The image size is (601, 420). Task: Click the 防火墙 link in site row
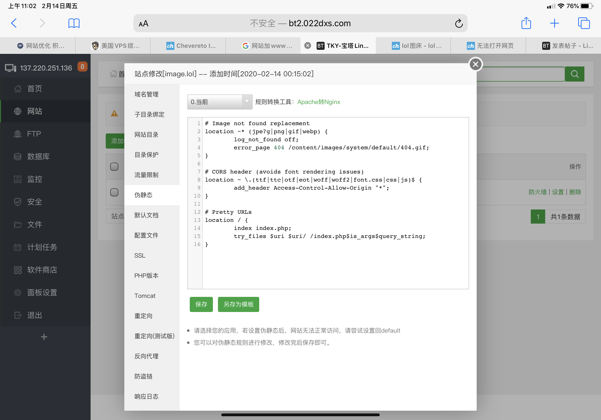(537, 192)
